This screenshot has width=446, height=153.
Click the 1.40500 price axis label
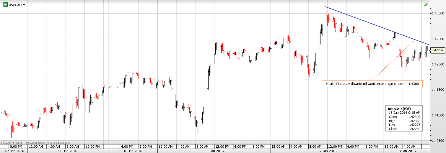[438, 141]
